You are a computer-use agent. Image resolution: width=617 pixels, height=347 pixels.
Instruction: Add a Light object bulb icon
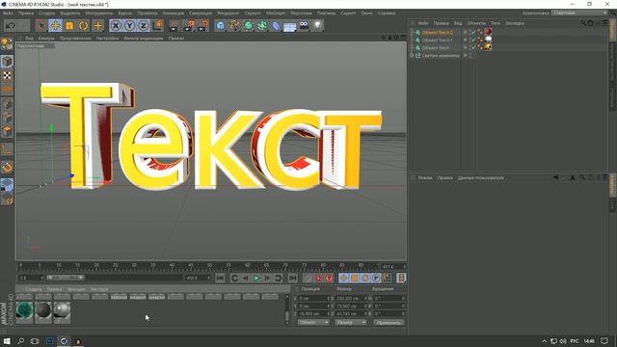coord(317,26)
